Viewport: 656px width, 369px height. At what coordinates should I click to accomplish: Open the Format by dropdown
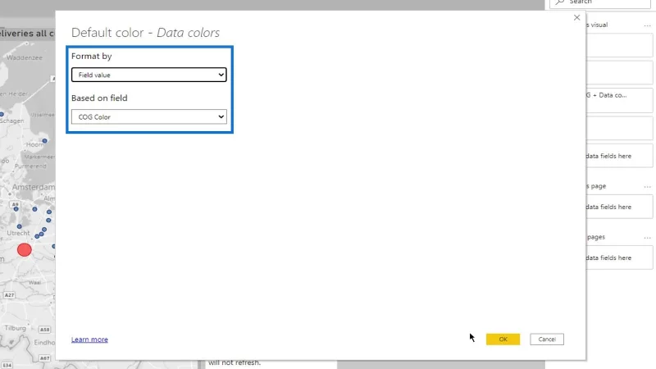click(x=149, y=75)
